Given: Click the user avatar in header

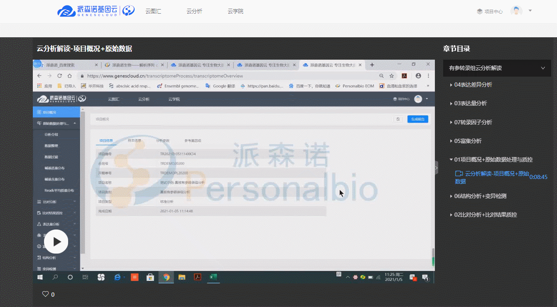Looking at the screenshot, I should (516, 11).
